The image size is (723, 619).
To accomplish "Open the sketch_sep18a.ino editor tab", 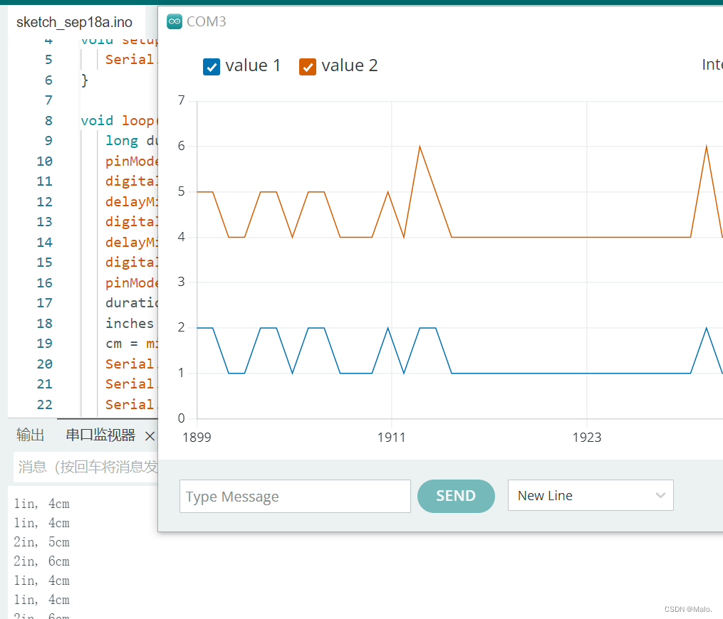I will pos(75,22).
